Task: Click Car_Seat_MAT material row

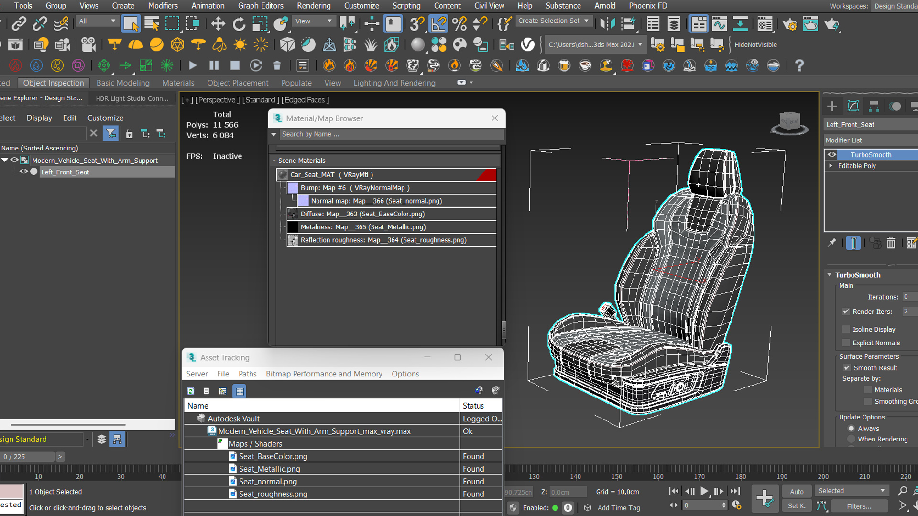Action: 386,175
